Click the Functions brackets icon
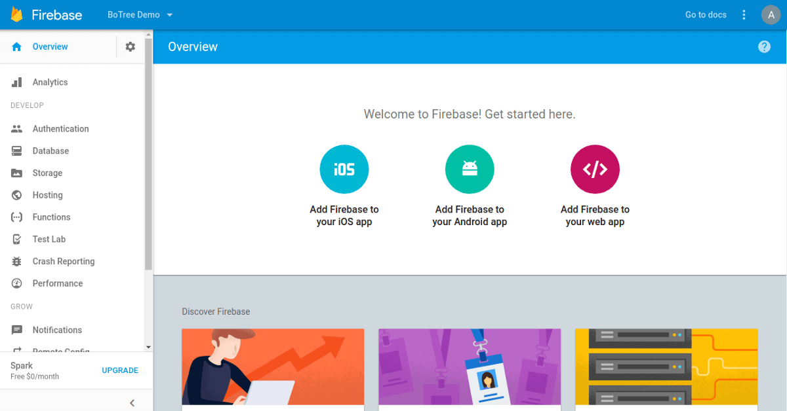Image resolution: width=787 pixels, height=411 pixels. click(x=17, y=217)
